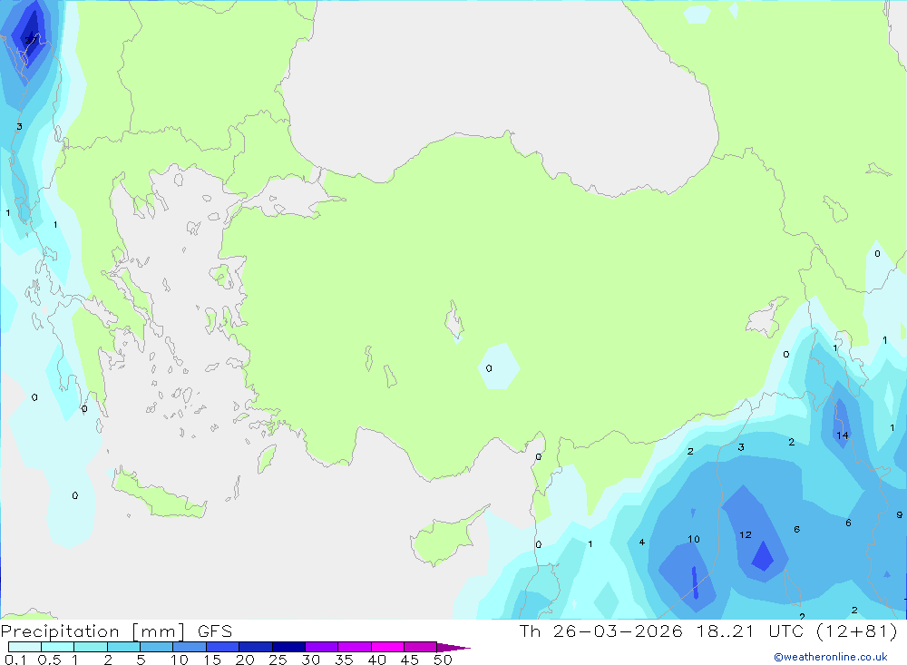Click the '10' precipitation value on the map

(x=694, y=540)
